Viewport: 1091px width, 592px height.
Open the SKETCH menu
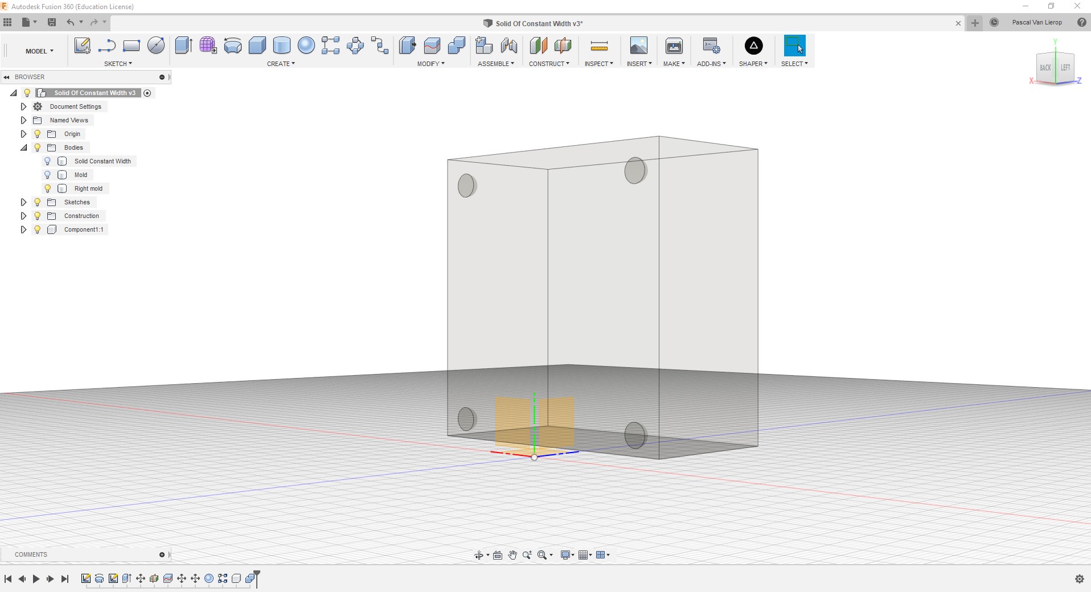click(x=118, y=64)
